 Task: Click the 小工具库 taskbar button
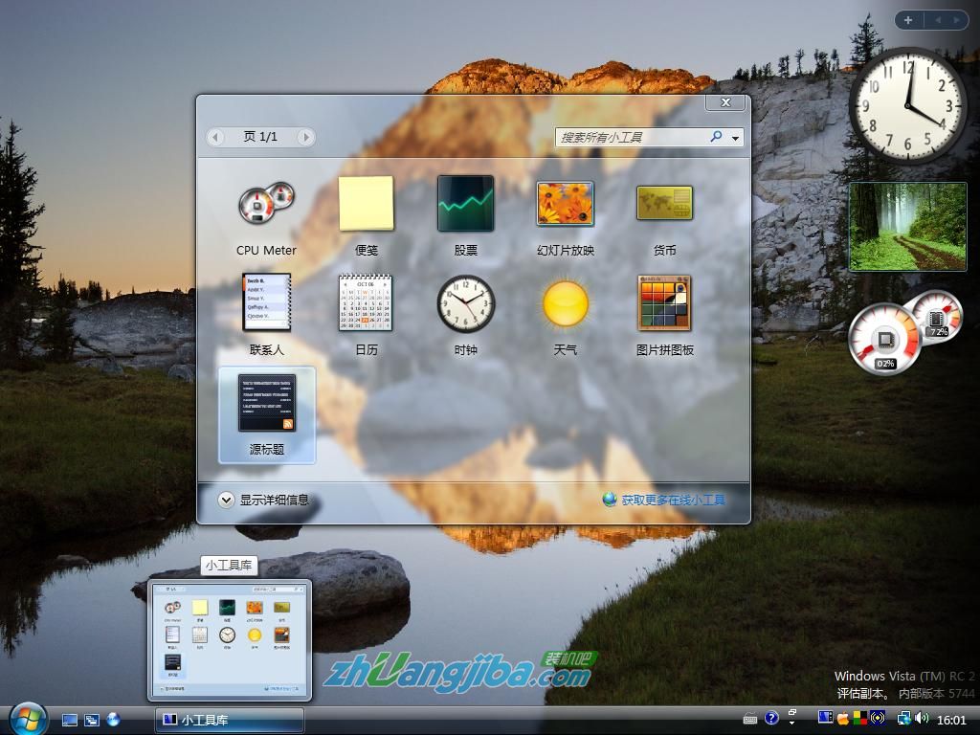[x=230, y=720]
